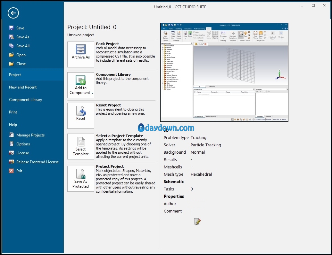
Task: Click the Close folder icon
Action: point(12,64)
